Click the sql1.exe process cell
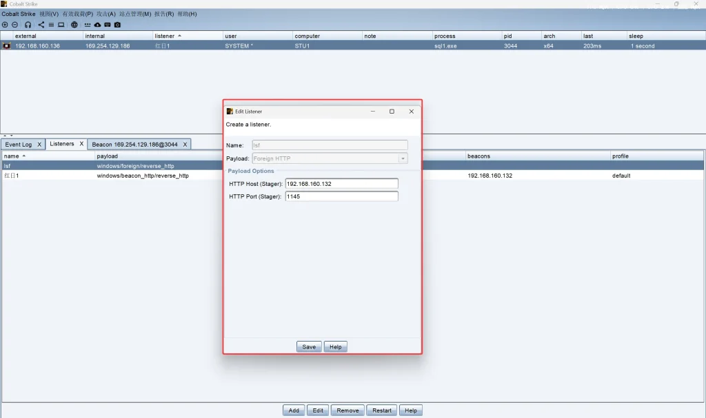This screenshot has height=418, width=706. point(445,46)
